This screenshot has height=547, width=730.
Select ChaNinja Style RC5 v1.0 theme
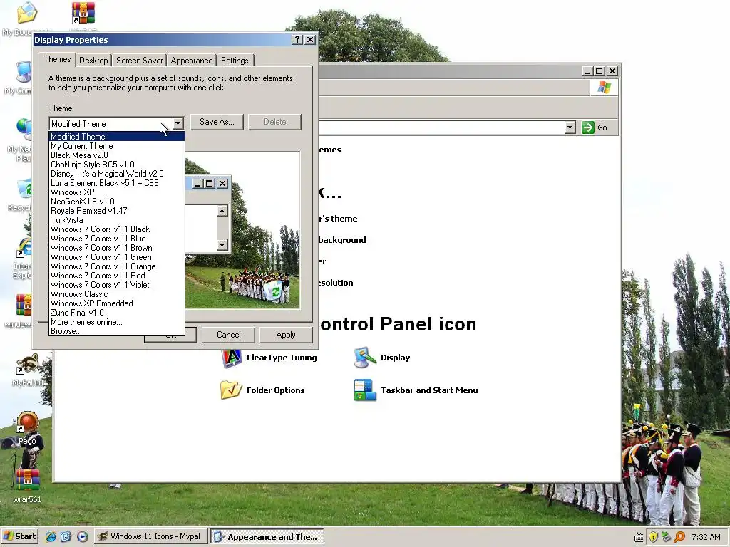point(117,165)
